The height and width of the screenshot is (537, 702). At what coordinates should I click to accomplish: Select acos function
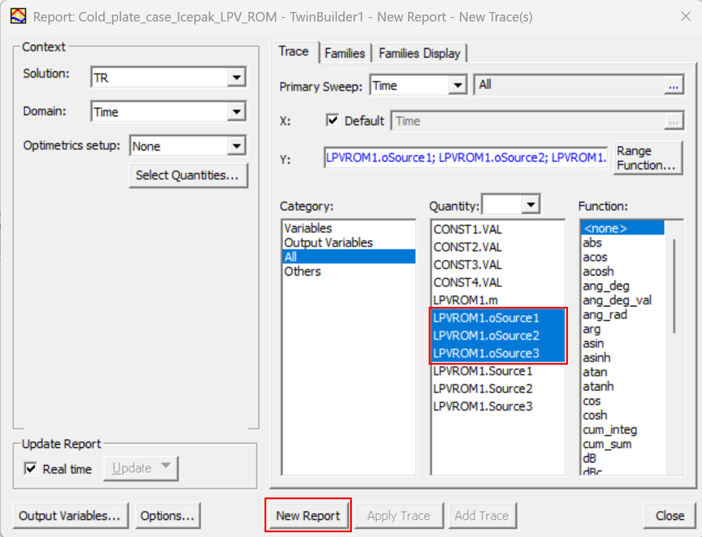tap(623, 257)
